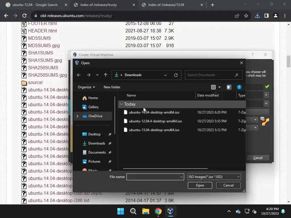Viewport: 291px width, 218px height.
Task: Open the Chrome downloads icon
Action: click(257, 16)
